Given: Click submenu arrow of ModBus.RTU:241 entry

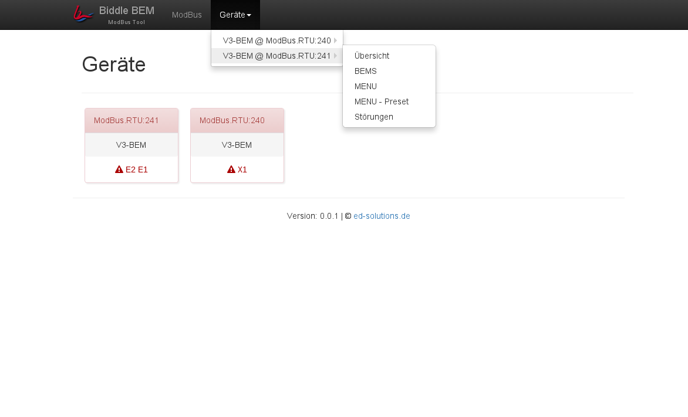Looking at the screenshot, I should (335, 56).
